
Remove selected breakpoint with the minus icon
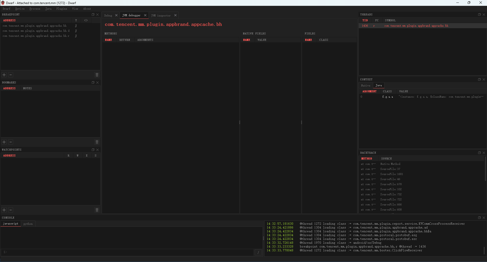coord(10,75)
